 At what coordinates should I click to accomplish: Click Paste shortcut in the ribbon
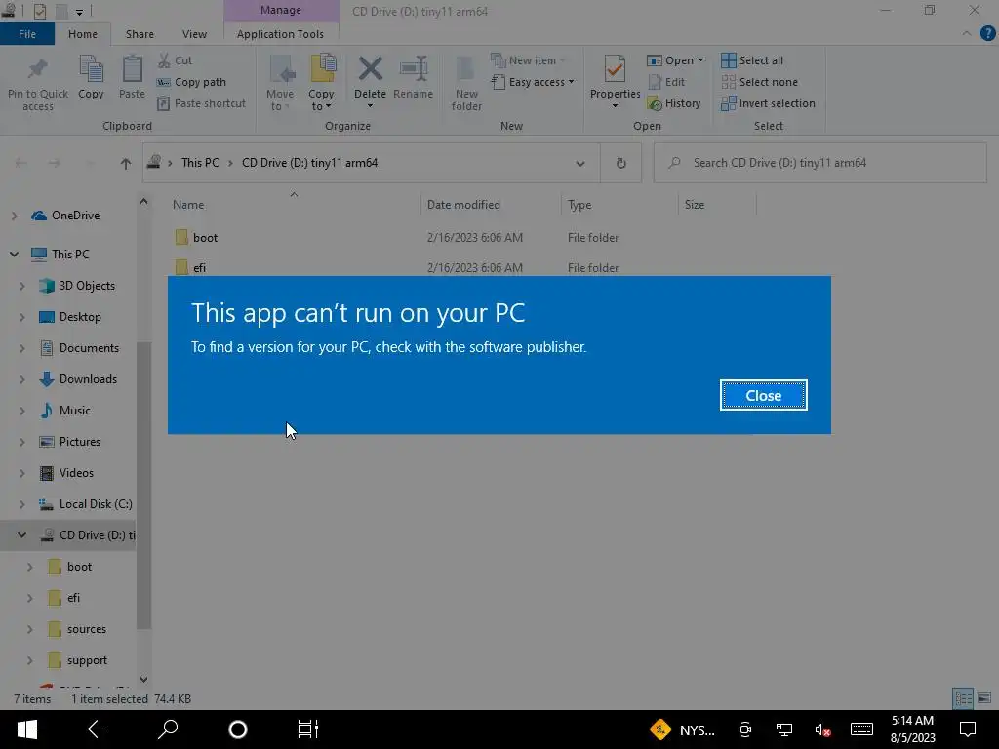point(201,103)
